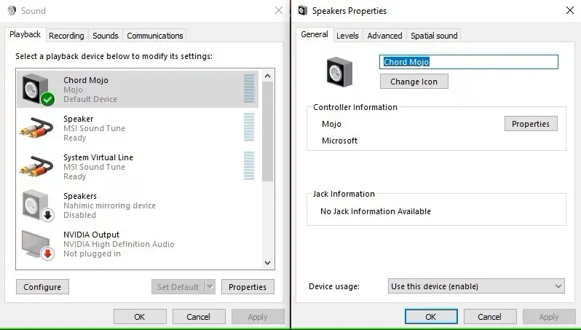Click the Speakers Properties title bar icon

click(303, 11)
